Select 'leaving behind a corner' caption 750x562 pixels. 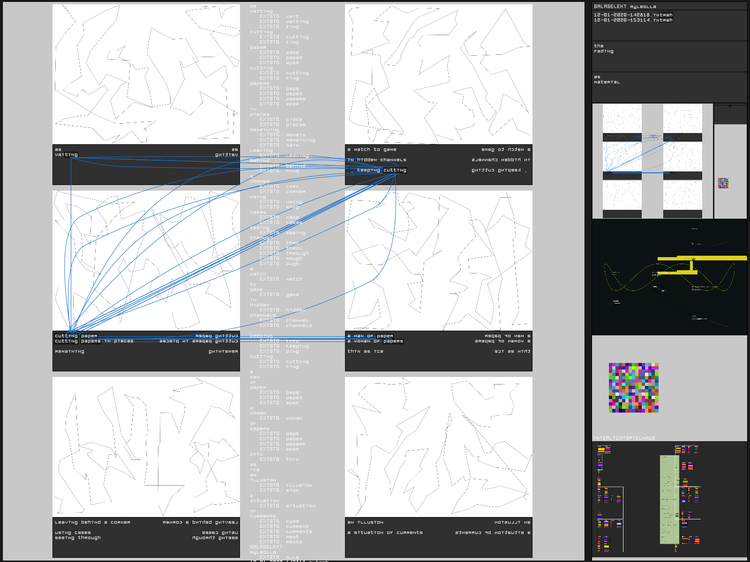pyautogui.click(x=92, y=522)
